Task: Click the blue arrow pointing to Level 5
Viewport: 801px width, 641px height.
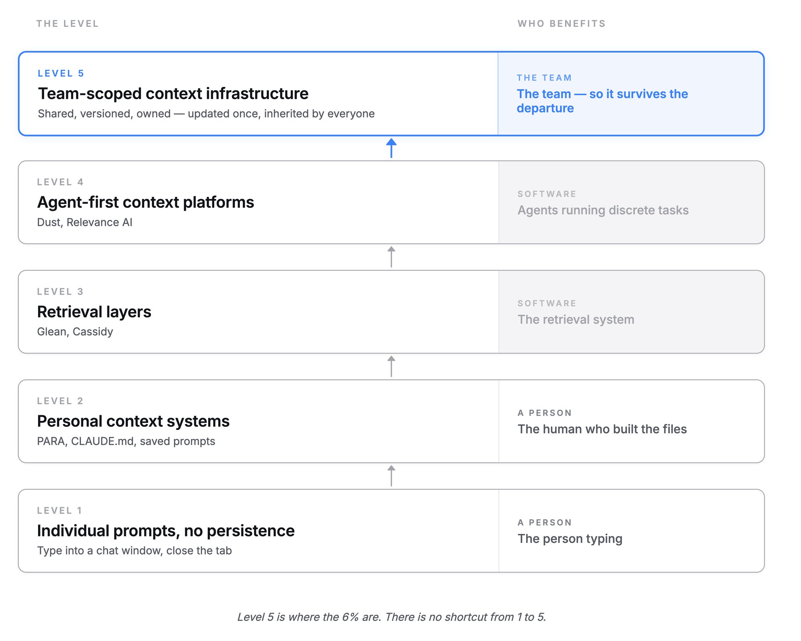Action: click(x=391, y=148)
